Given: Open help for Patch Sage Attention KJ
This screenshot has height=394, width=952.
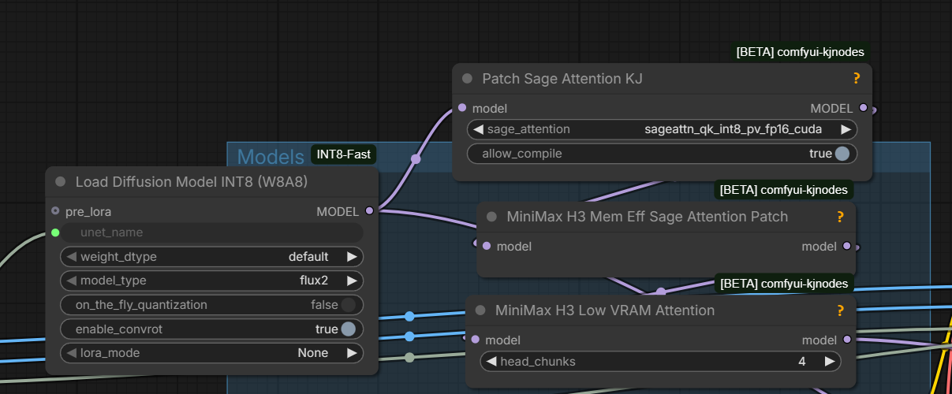Looking at the screenshot, I should [857, 79].
